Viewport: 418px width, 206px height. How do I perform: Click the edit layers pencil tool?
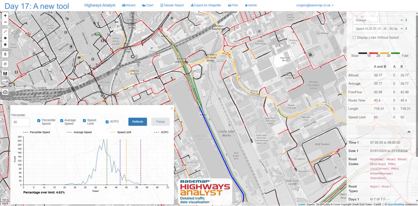pyautogui.click(x=5, y=64)
